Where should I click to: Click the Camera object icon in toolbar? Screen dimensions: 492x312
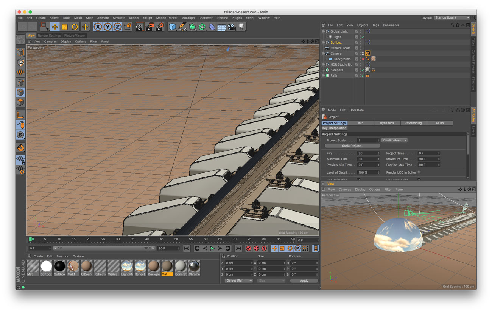click(231, 27)
